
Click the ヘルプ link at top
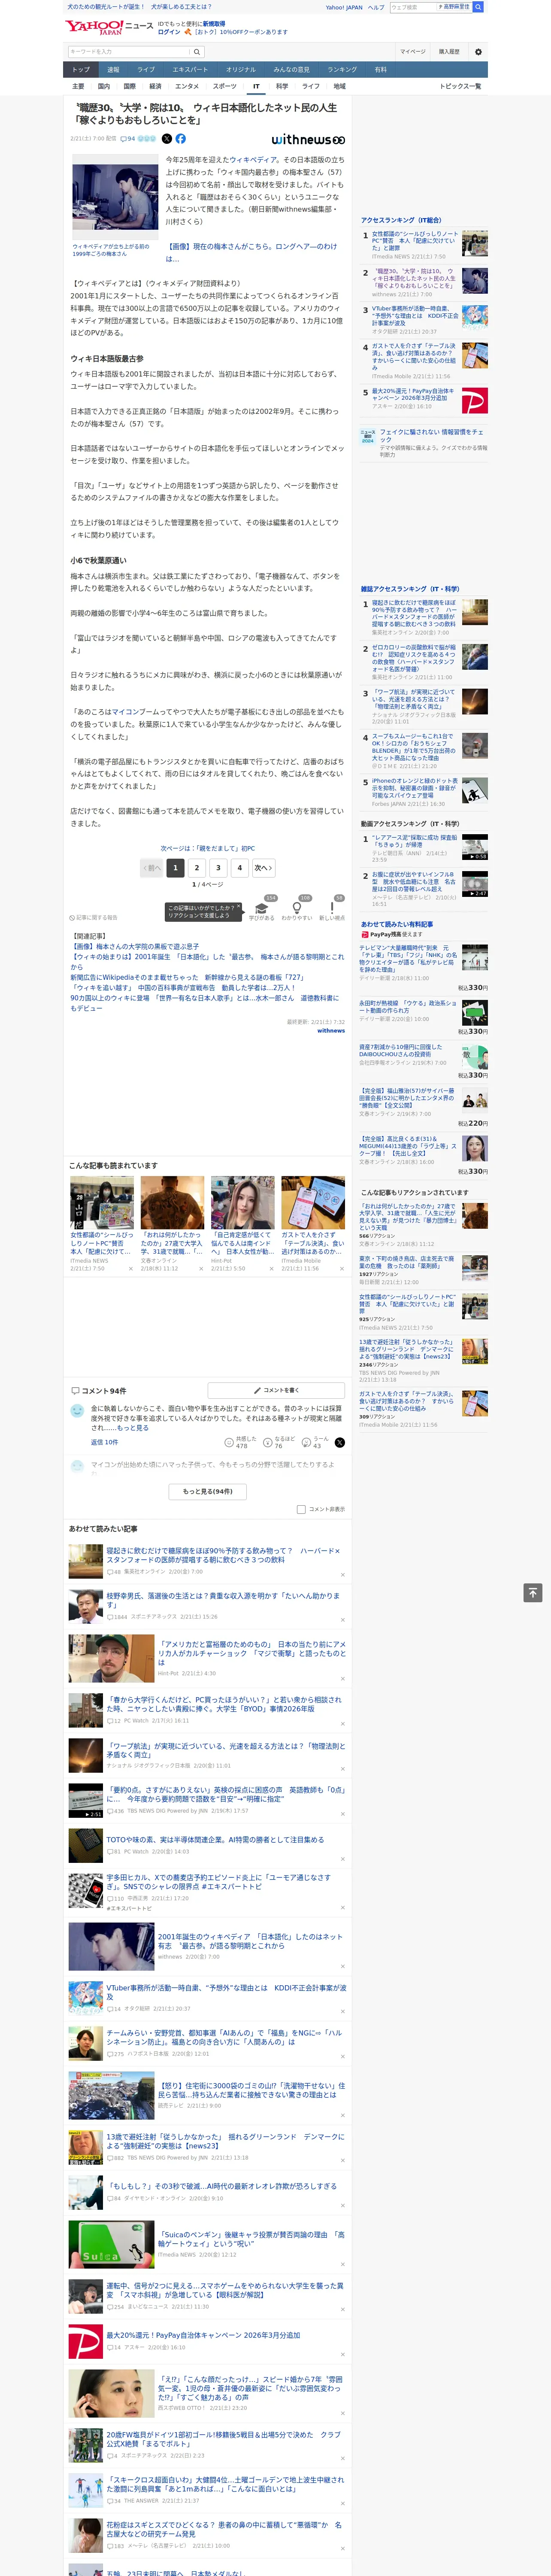375,7
